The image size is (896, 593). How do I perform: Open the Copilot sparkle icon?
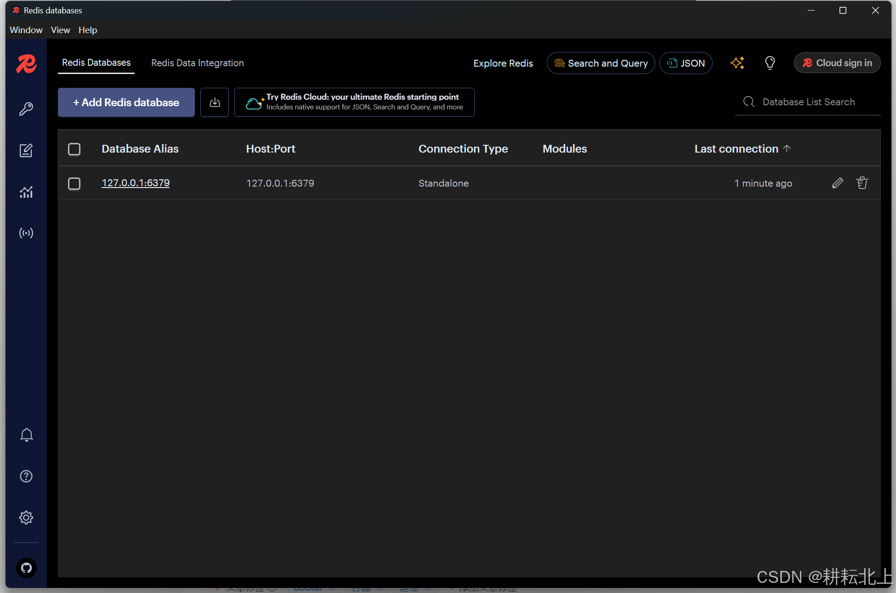pos(737,63)
